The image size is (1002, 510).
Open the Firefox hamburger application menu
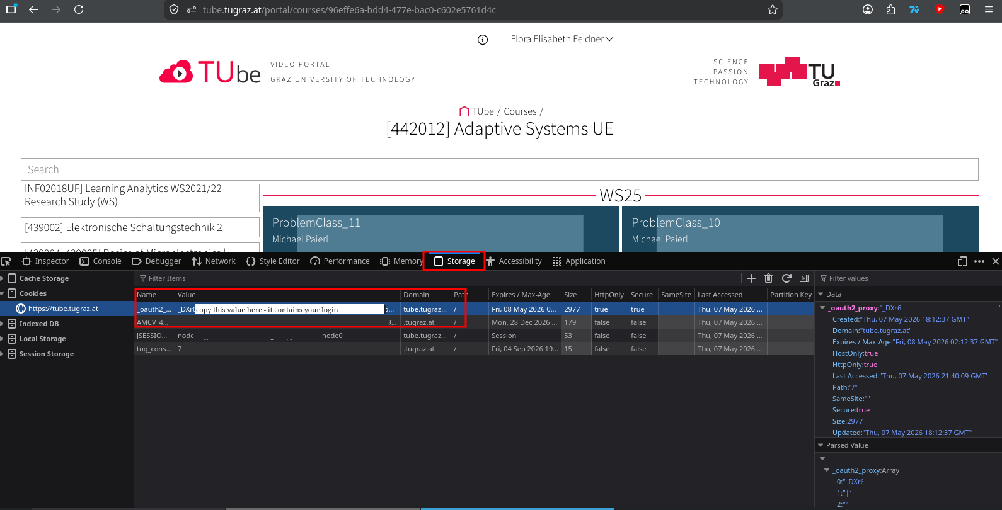pyautogui.click(x=989, y=9)
